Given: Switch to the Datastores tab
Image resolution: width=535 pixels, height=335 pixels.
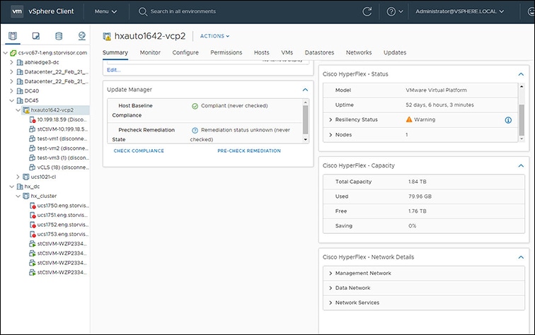Looking at the screenshot, I should coord(319,52).
